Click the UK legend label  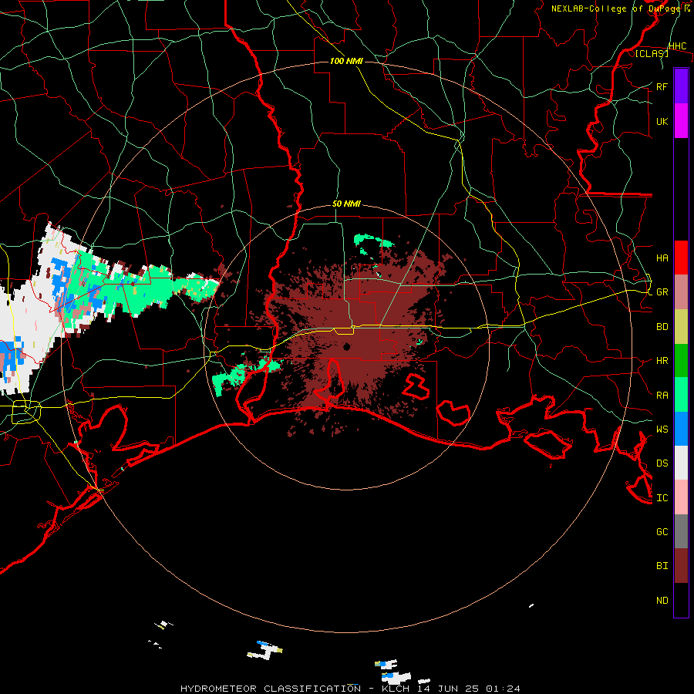tap(662, 121)
